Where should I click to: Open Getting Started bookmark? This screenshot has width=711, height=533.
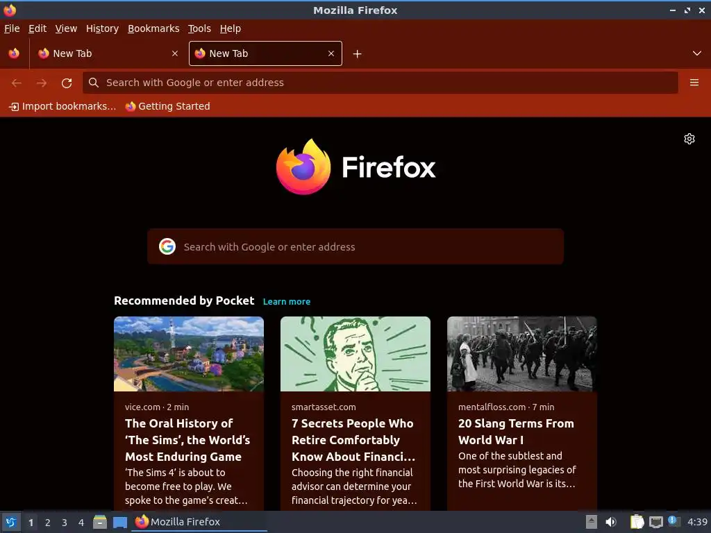[168, 106]
